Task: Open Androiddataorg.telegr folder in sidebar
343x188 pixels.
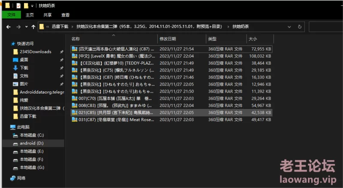Action: (x=42, y=92)
